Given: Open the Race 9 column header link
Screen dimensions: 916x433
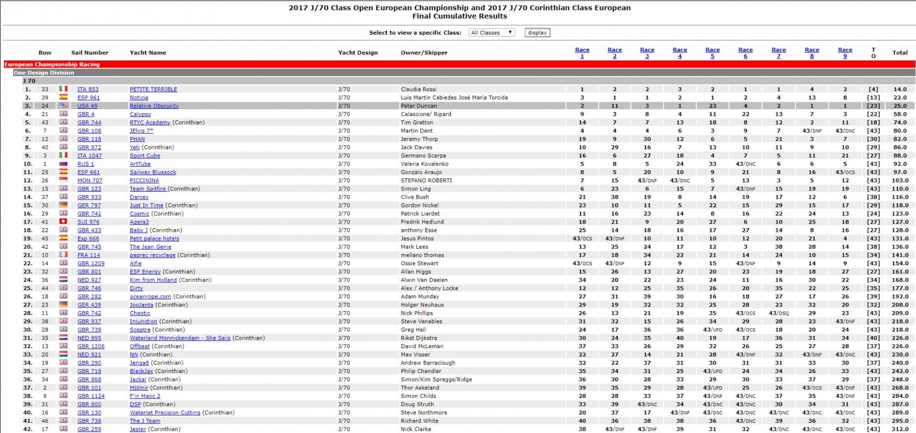Looking at the screenshot, I should pos(845,53).
